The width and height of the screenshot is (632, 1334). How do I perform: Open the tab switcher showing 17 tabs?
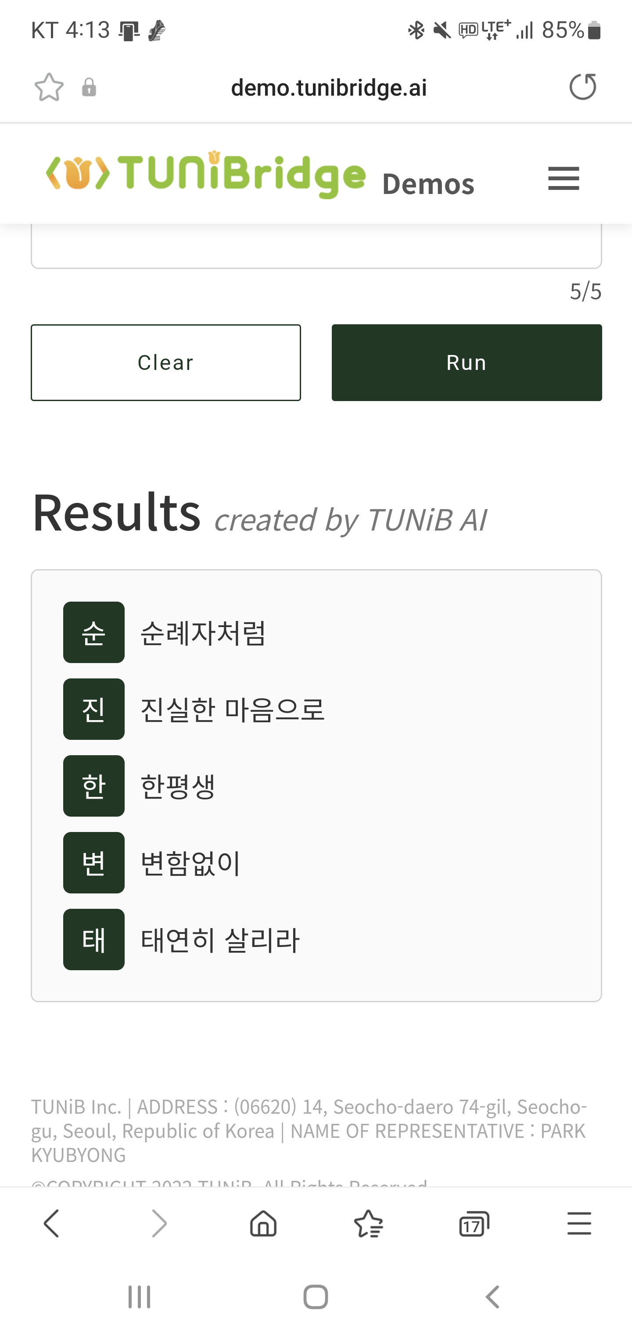[474, 1224]
